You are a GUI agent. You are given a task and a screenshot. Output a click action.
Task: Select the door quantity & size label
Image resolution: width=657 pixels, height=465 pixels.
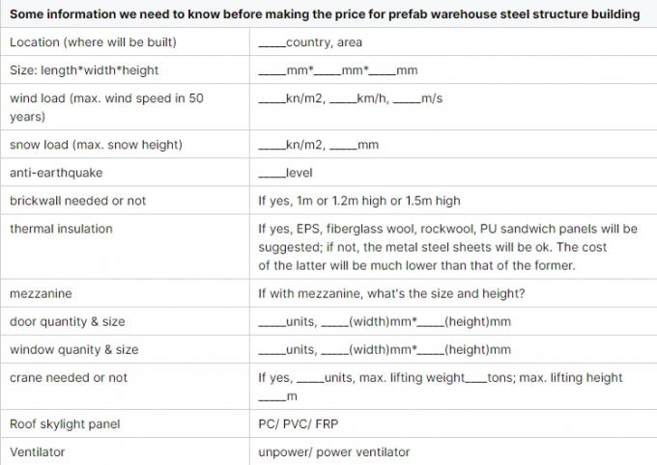[68, 321]
